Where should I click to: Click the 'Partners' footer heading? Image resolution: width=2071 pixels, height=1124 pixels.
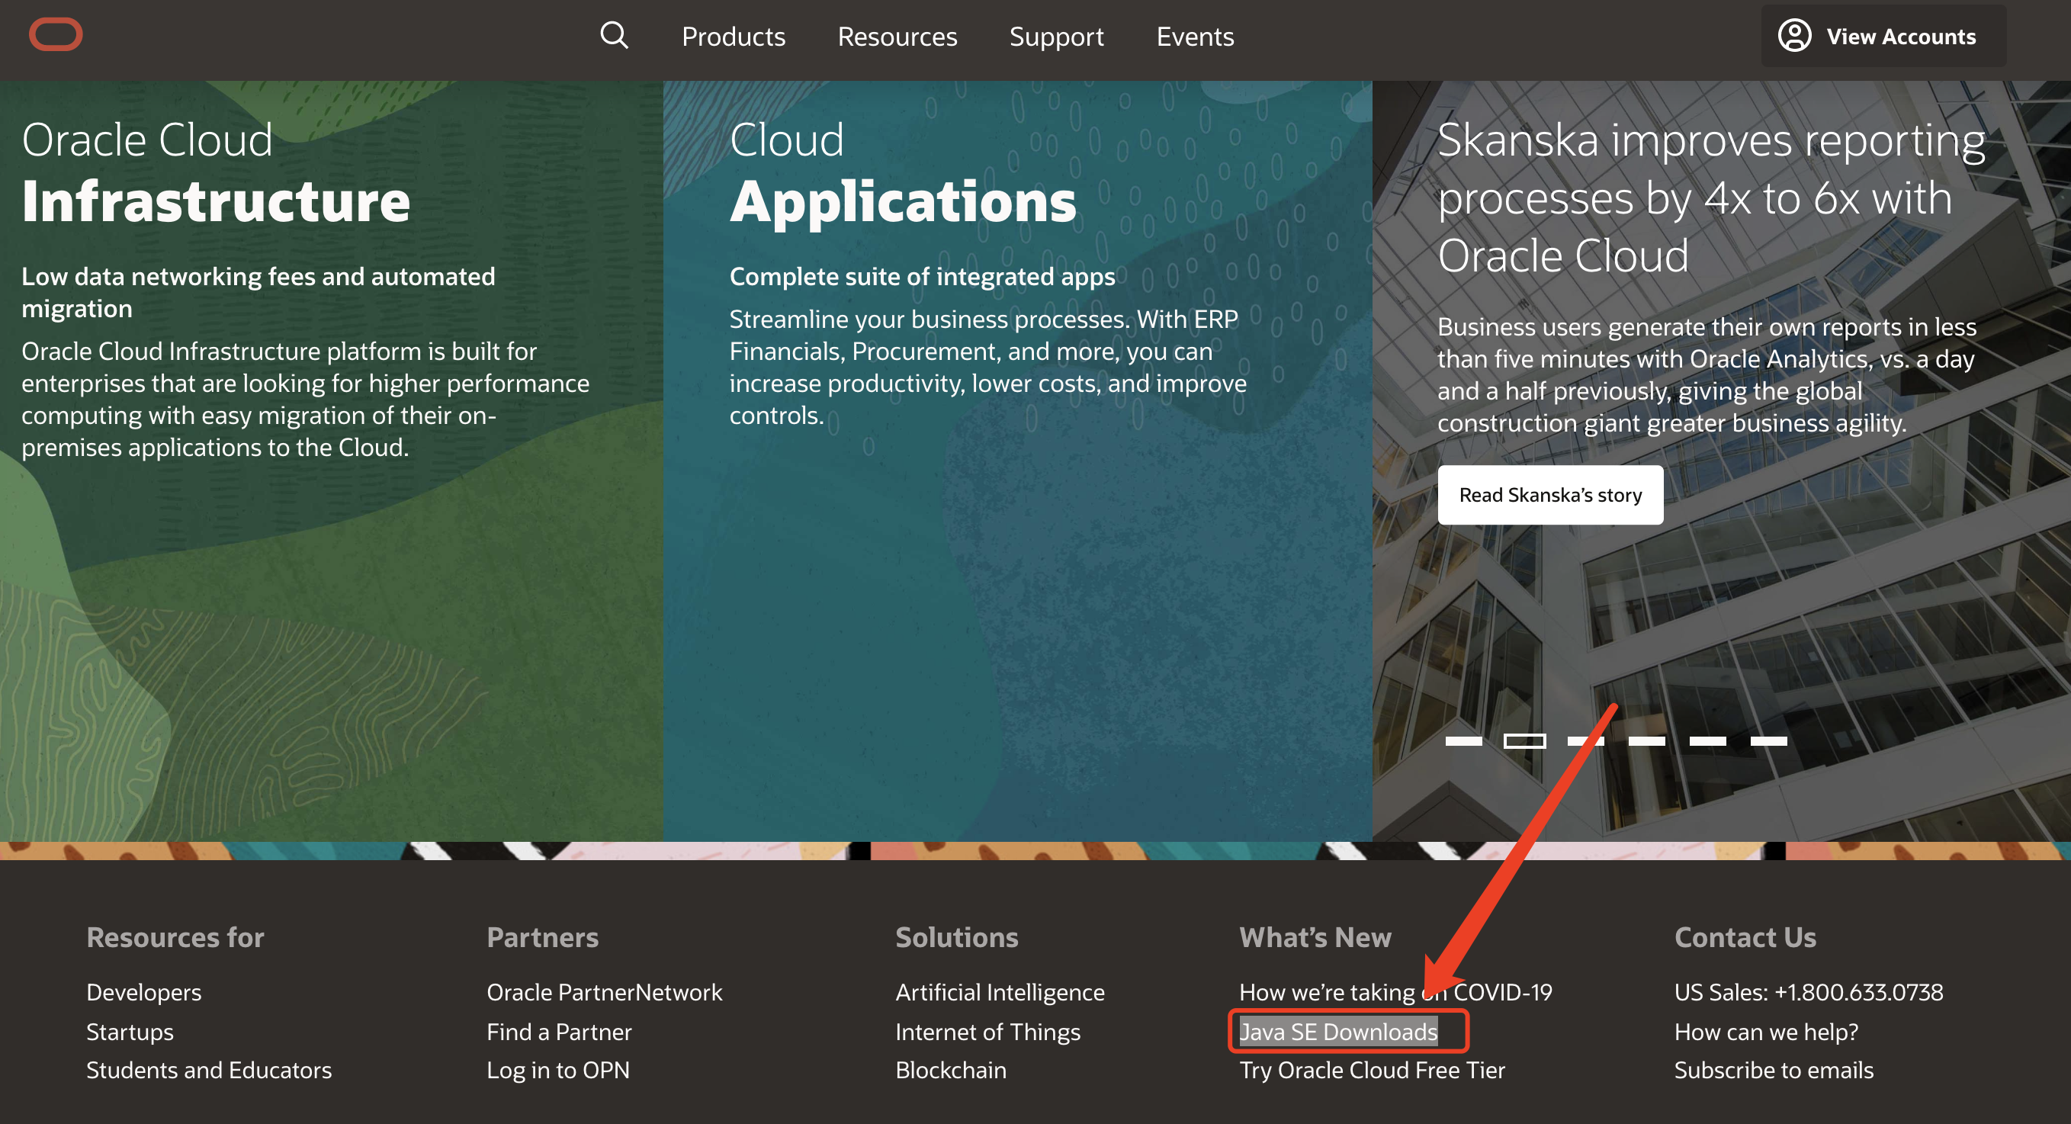click(x=543, y=937)
